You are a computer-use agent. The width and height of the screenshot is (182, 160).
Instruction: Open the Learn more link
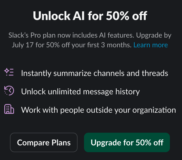[x=151, y=45]
